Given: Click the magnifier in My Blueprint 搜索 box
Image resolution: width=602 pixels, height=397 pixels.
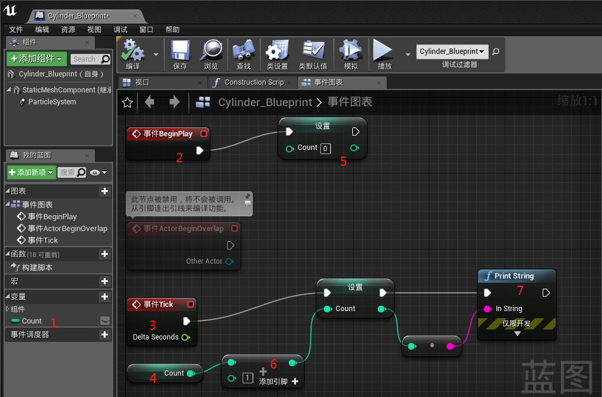Looking at the screenshot, I should tap(81, 172).
